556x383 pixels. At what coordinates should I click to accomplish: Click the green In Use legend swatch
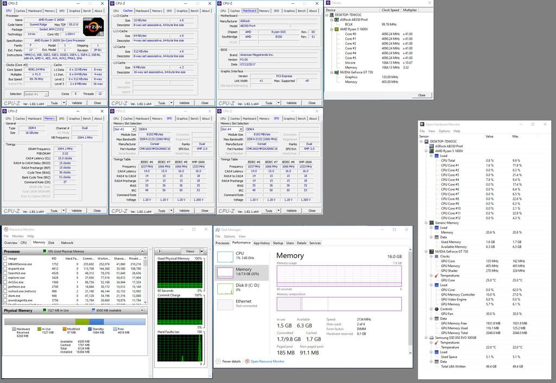[39, 329]
